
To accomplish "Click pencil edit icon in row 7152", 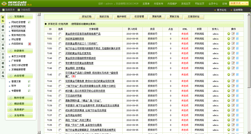I will point(233,39).
